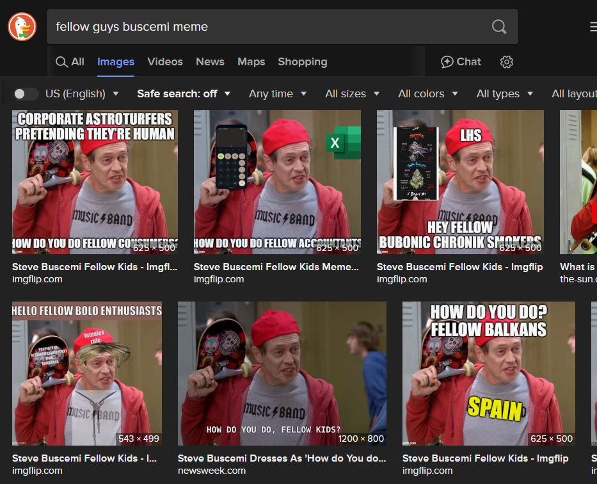Go to the News tab
This screenshot has width=597, height=484.
pyautogui.click(x=210, y=62)
